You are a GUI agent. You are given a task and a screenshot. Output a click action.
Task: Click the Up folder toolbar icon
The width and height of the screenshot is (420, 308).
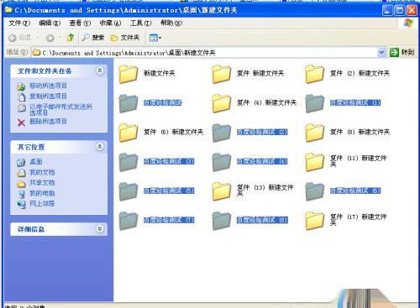71,38
